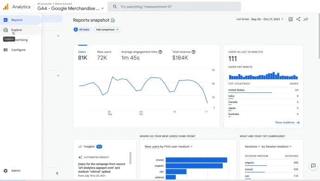Viewport: 320px width, 181px height.
Task: Click the organic session medium row
Action: click(x=271, y=163)
